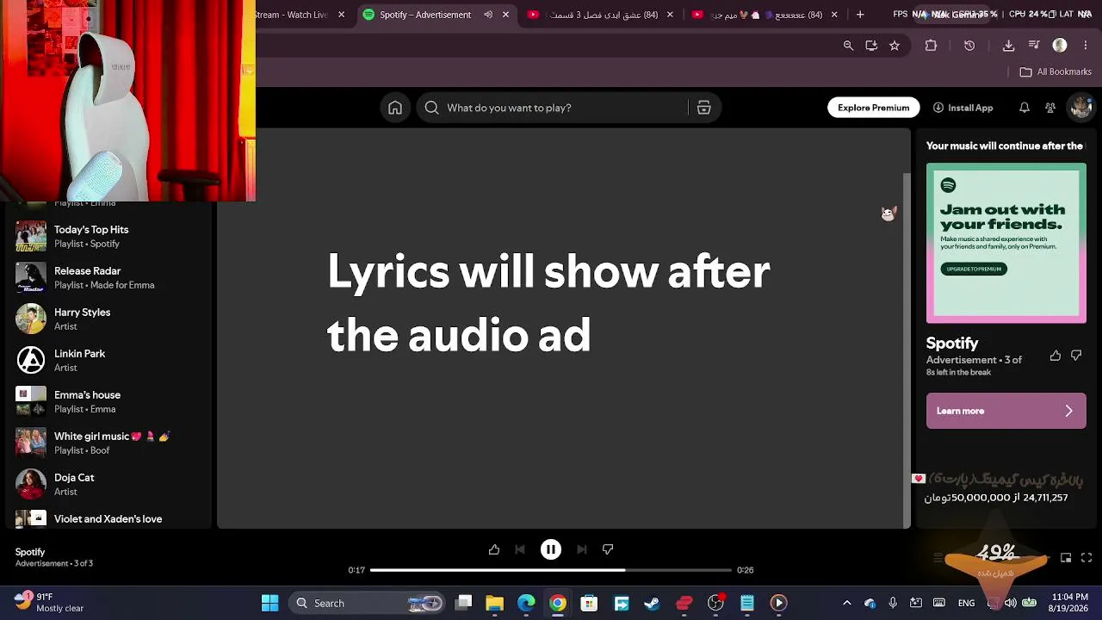This screenshot has width=1102, height=620.
Task: Open Linkin Park artist
Action: (107, 360)
